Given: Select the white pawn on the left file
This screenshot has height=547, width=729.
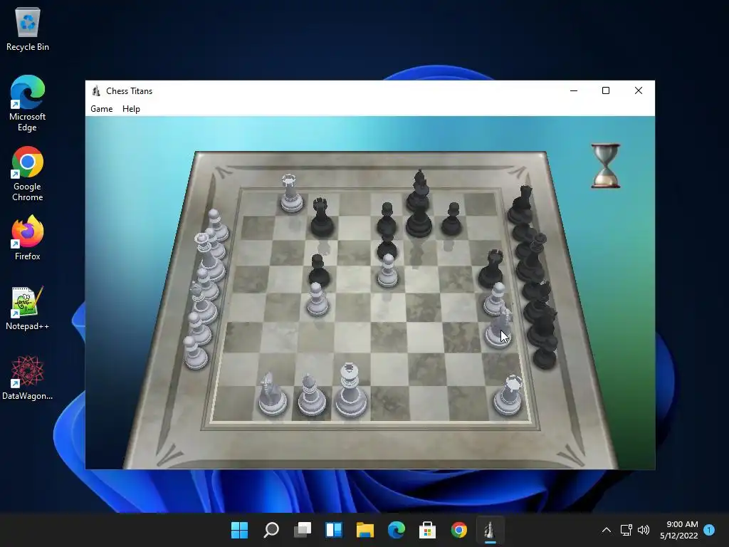Looking at the screenshot, I should coord(318,299).
